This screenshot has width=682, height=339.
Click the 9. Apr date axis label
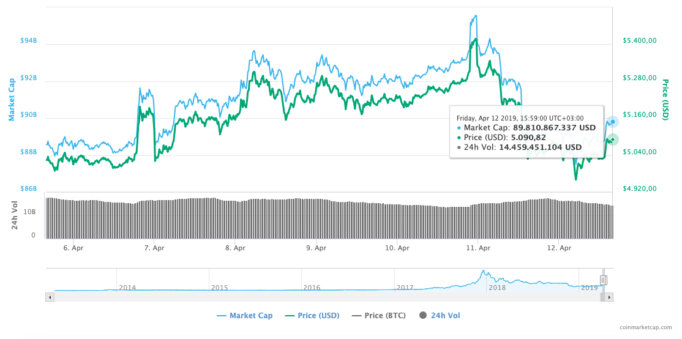click(x=316, y=248)
